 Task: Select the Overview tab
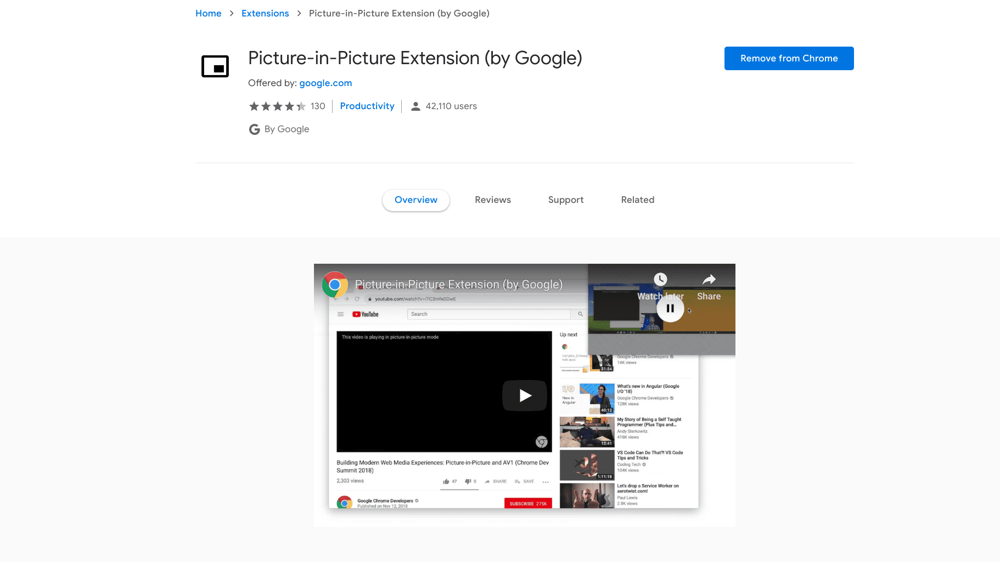[x=415, y=200]
